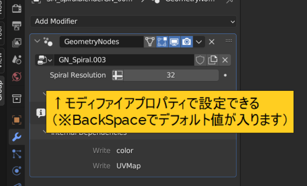Toggle render visibility camera icon
Viewport: 307px width, 186px height.
pyautogui.click(x=187, y=42)
